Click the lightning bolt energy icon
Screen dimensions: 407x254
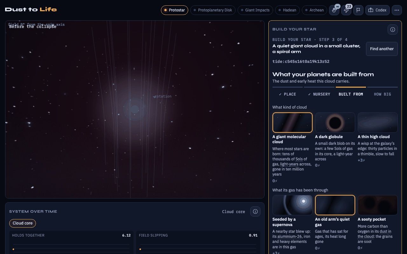point(346,10)
